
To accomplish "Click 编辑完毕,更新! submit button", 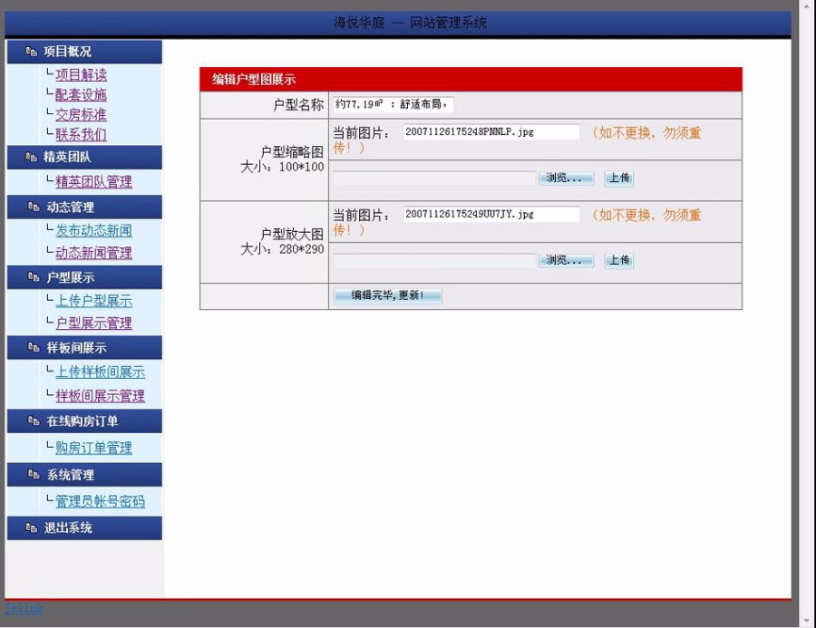I will click(x=388, y=296).
